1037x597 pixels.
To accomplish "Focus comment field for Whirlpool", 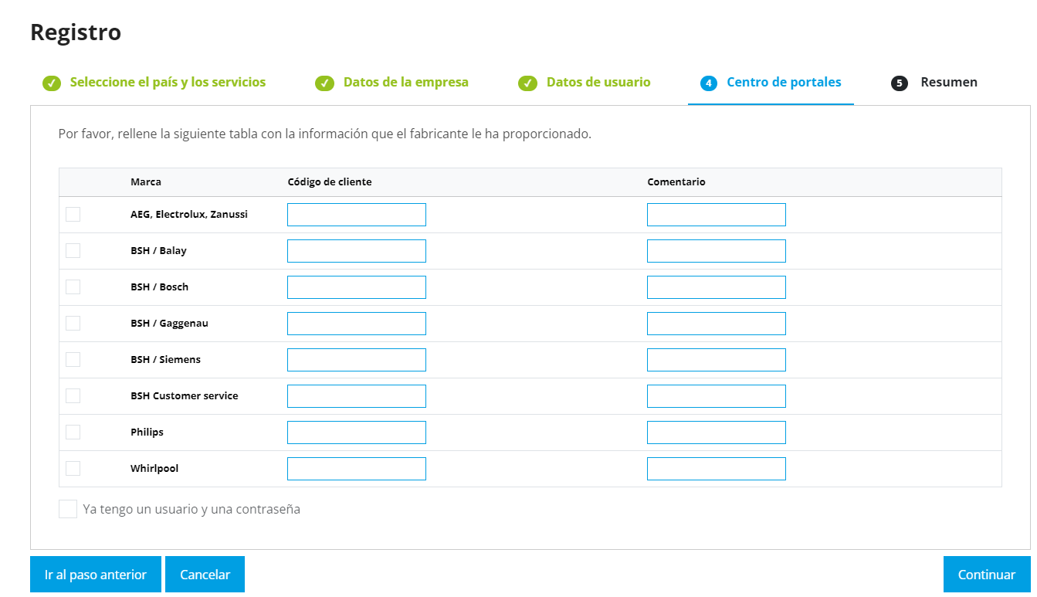I will pos(717,469).
